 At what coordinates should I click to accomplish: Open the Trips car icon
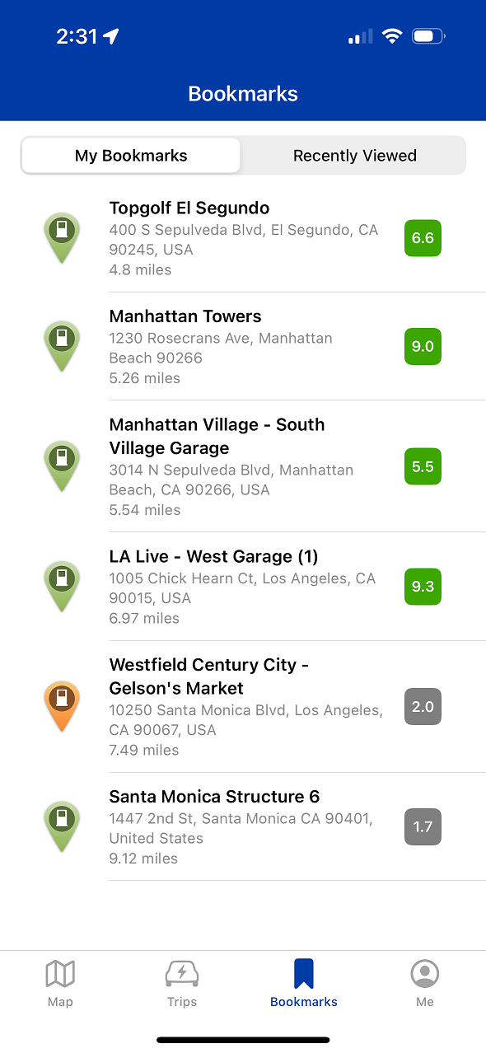click(x=182, y=974)
